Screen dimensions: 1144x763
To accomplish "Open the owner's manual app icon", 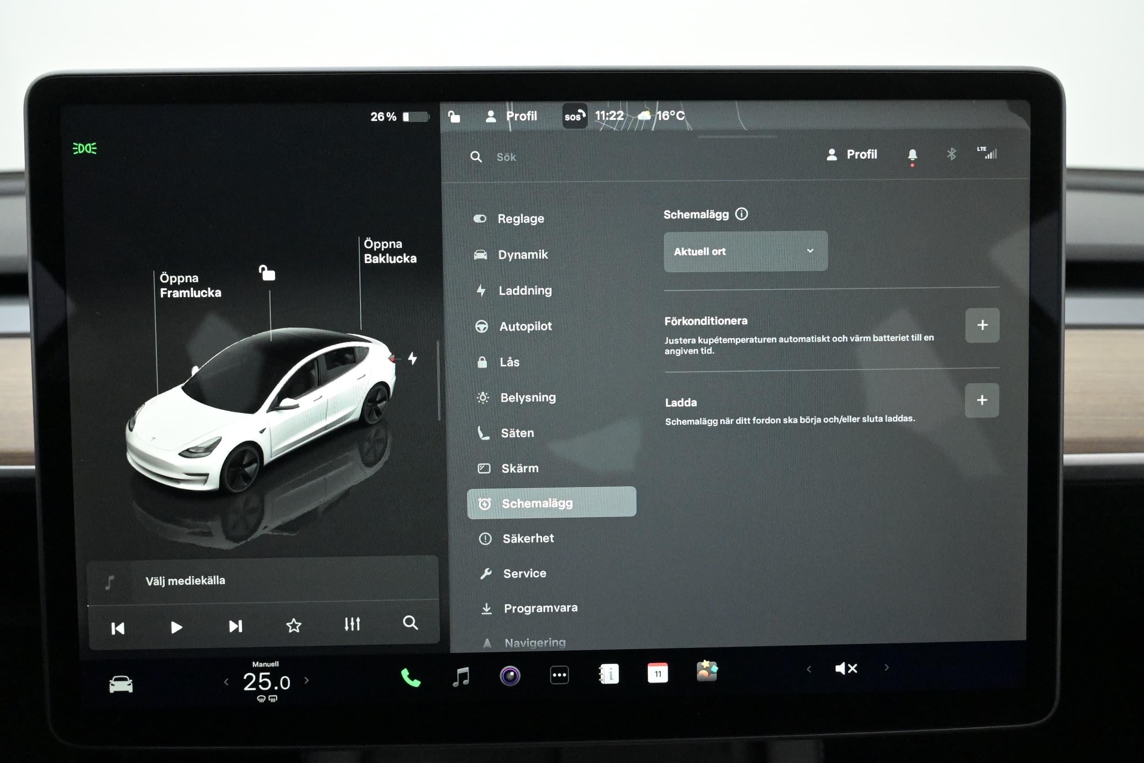I will coord(609,675).
